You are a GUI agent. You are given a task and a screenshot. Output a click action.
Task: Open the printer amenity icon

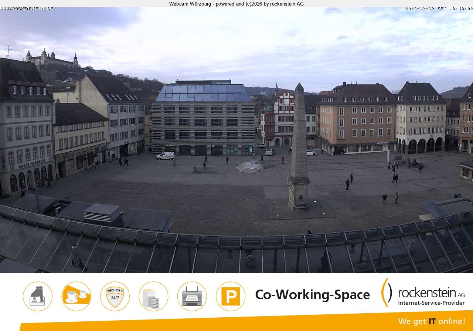coord(192,296)
